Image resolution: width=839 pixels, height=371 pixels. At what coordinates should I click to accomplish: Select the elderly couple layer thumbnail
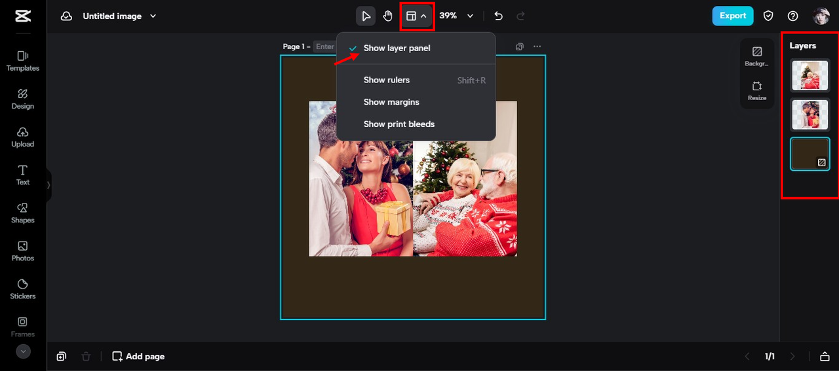pos(810,75)
